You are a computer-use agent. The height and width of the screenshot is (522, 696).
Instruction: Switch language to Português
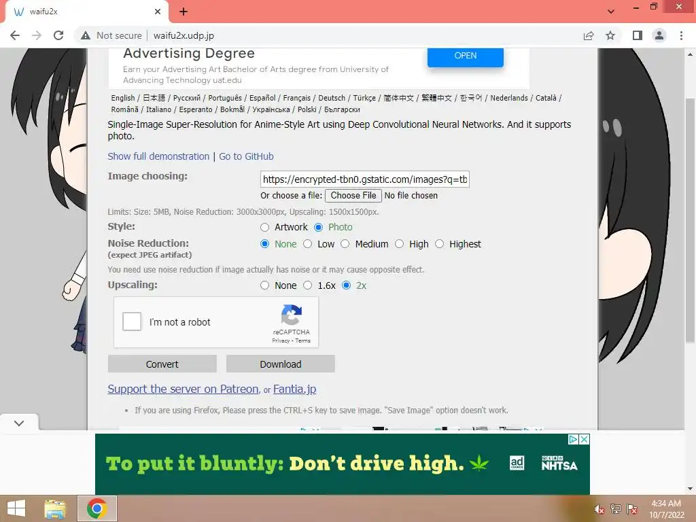225,98
